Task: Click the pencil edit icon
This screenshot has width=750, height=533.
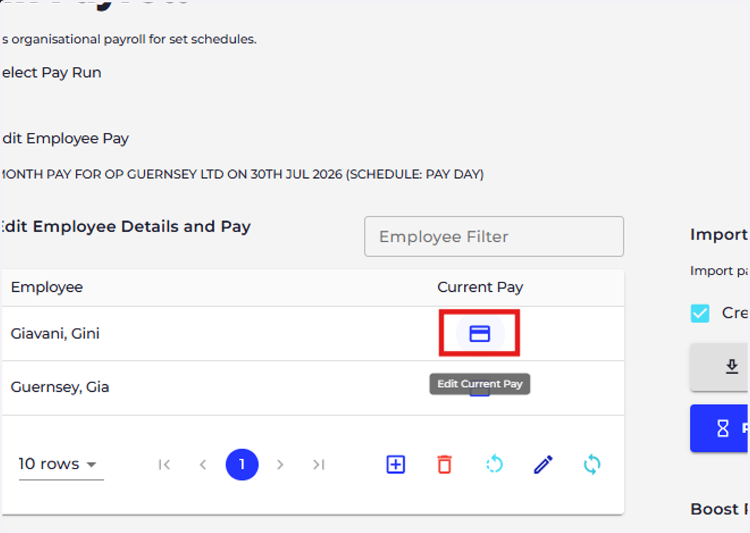Action: pyautogui.click(x=543, y=464)
